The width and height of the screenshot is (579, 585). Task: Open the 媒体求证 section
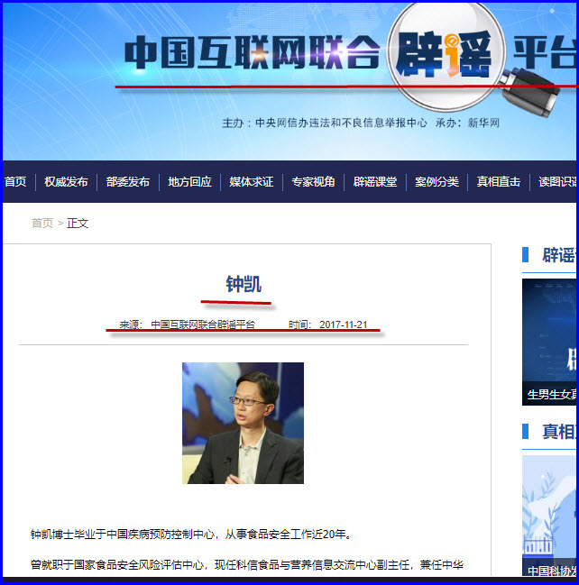coord(251,182)
